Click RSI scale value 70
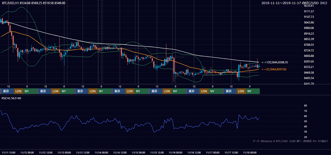This screenshot has height=155, width=331. point(305,111)
